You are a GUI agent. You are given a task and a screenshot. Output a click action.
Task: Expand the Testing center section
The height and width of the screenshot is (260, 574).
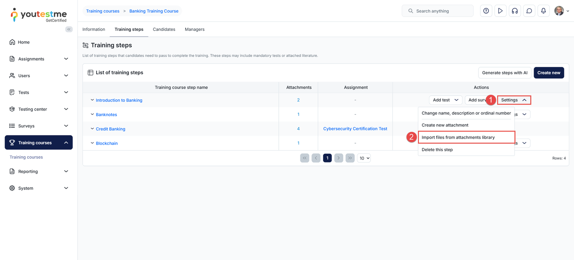coord(66,109)
